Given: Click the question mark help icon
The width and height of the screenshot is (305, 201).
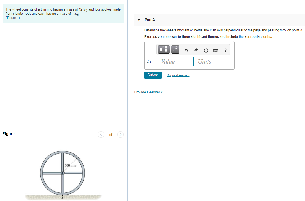Looking at the screenshot, I should coord(225,50).
